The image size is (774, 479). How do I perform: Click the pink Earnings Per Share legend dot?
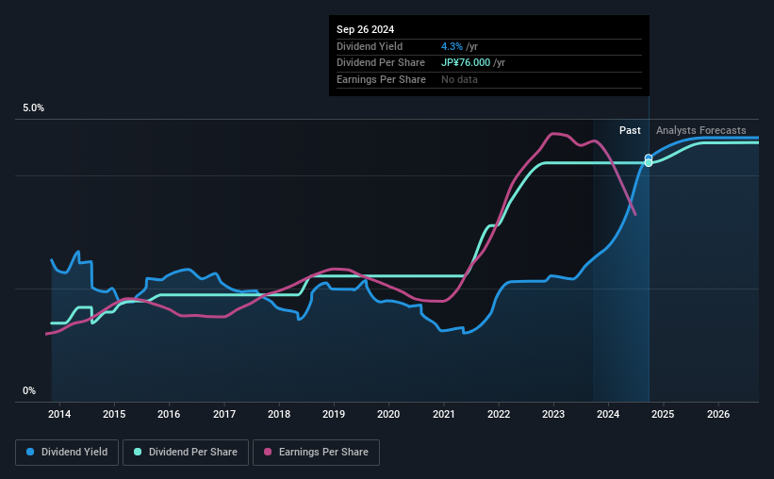tap(268, 452)
